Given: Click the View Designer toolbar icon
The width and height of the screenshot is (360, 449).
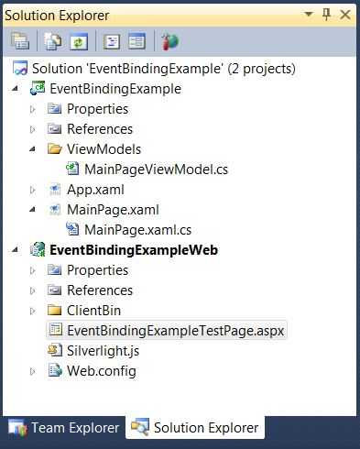Looking at the screenshot, I should point(136,41).
